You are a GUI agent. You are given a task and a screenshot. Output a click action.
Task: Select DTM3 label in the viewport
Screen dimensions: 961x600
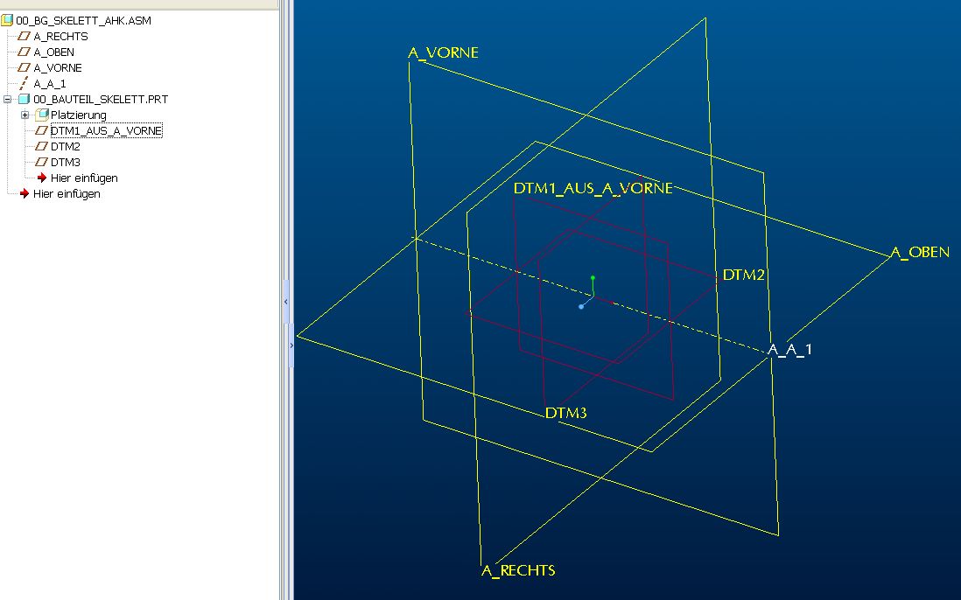point(565,413)
